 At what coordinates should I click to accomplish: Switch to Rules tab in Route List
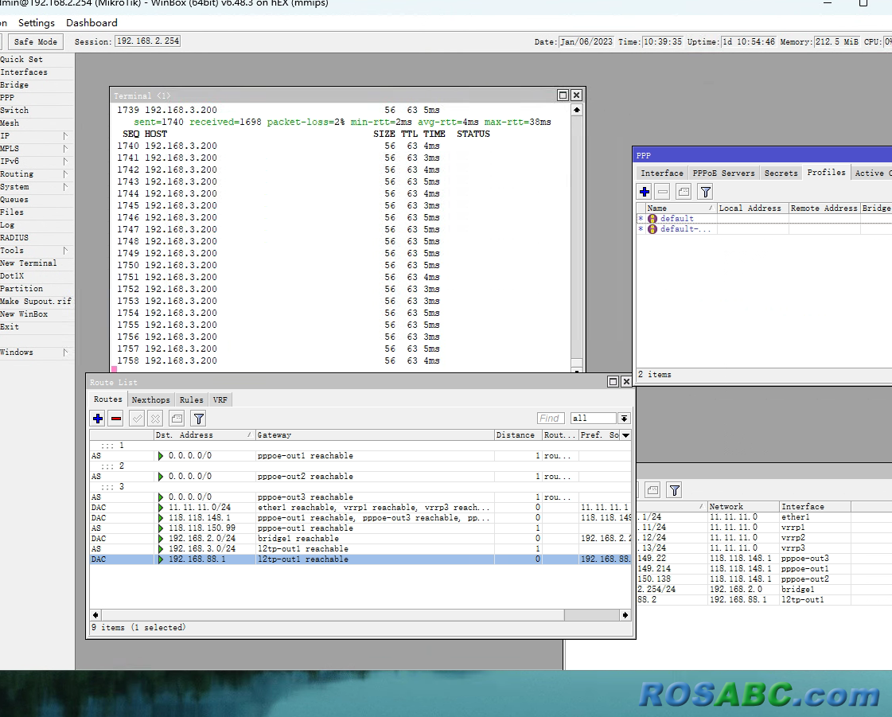(x=191, y=400)
